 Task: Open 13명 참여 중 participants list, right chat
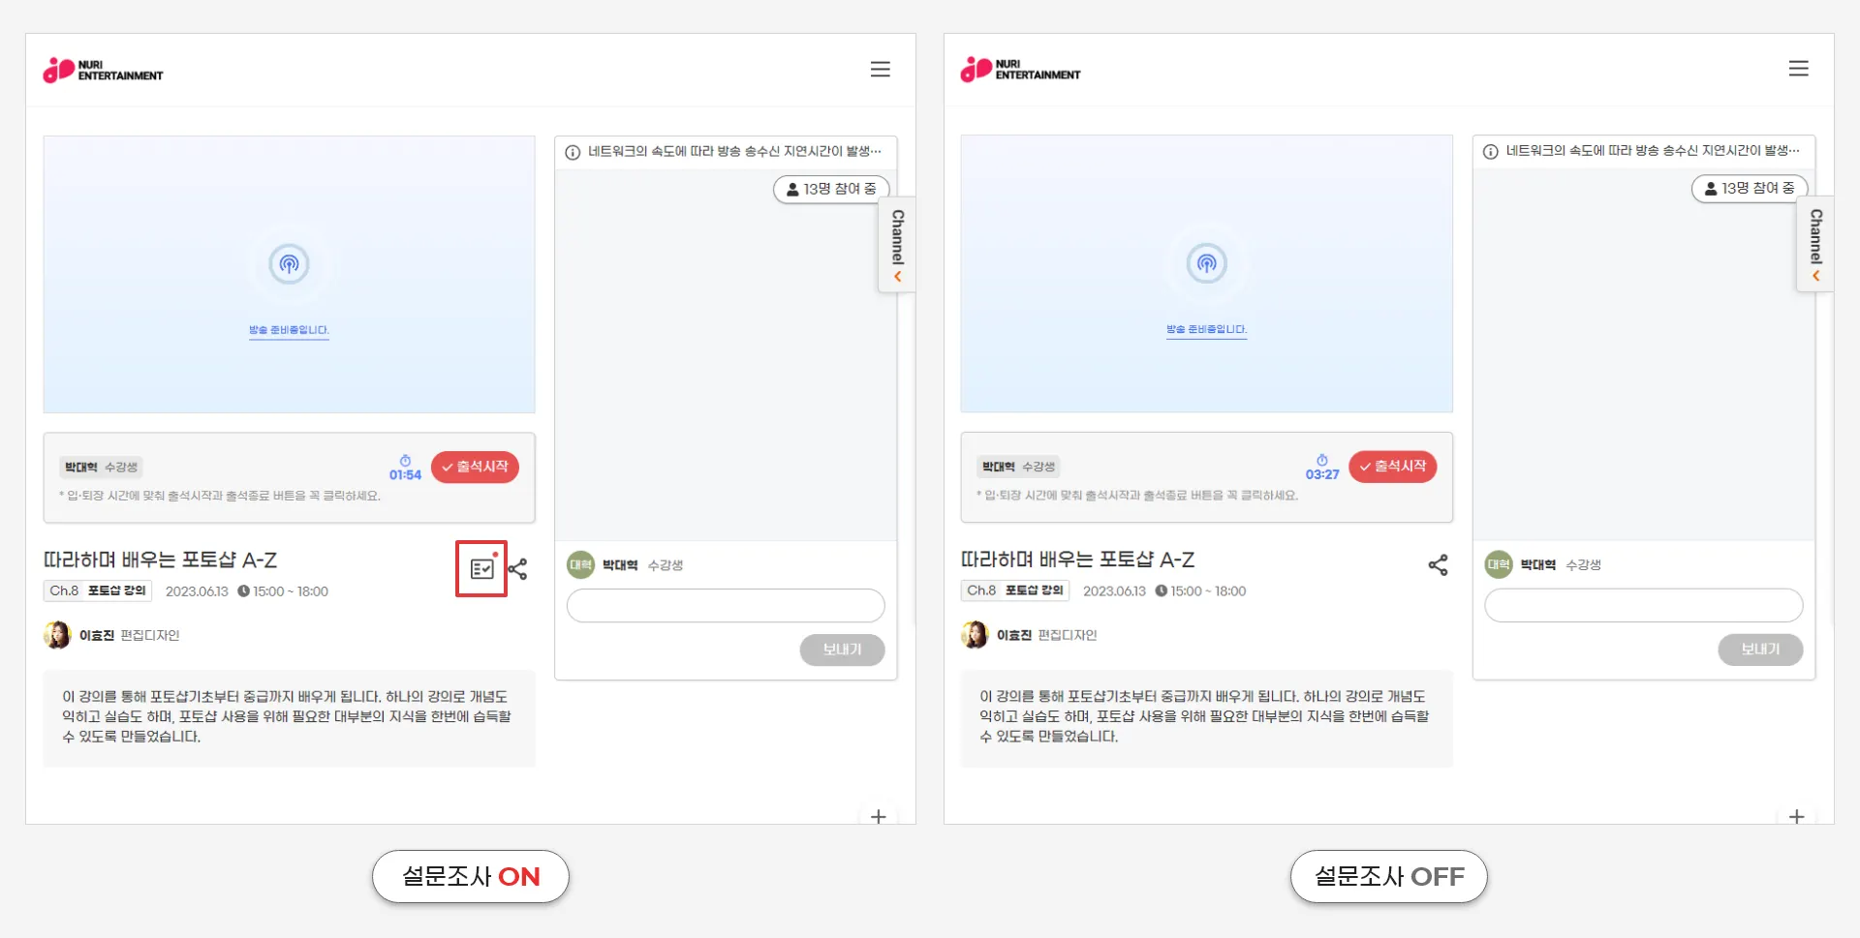1750,188
